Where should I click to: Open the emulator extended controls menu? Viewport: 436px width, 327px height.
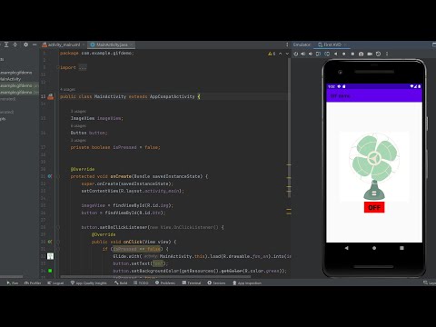tap(387, 54)
